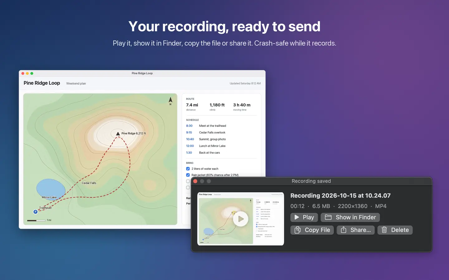
Task: Click the 3 h 40 m moving time value
Action: [x=242, y=105]
